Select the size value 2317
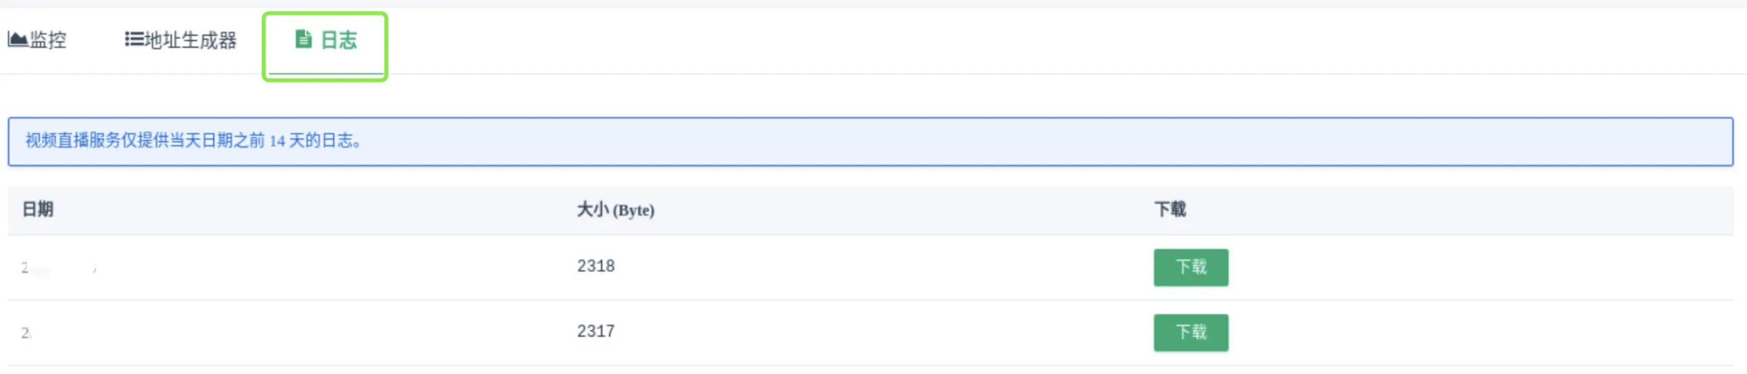The image size is (1747, 374). [595, 331]
